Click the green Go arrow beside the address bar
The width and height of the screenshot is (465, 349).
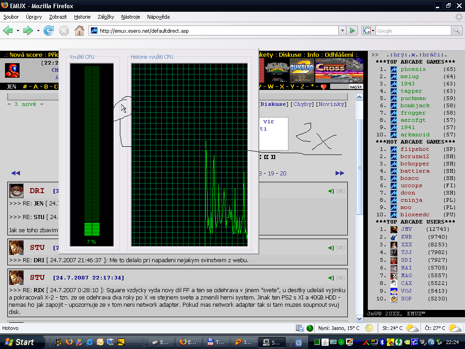352,30
